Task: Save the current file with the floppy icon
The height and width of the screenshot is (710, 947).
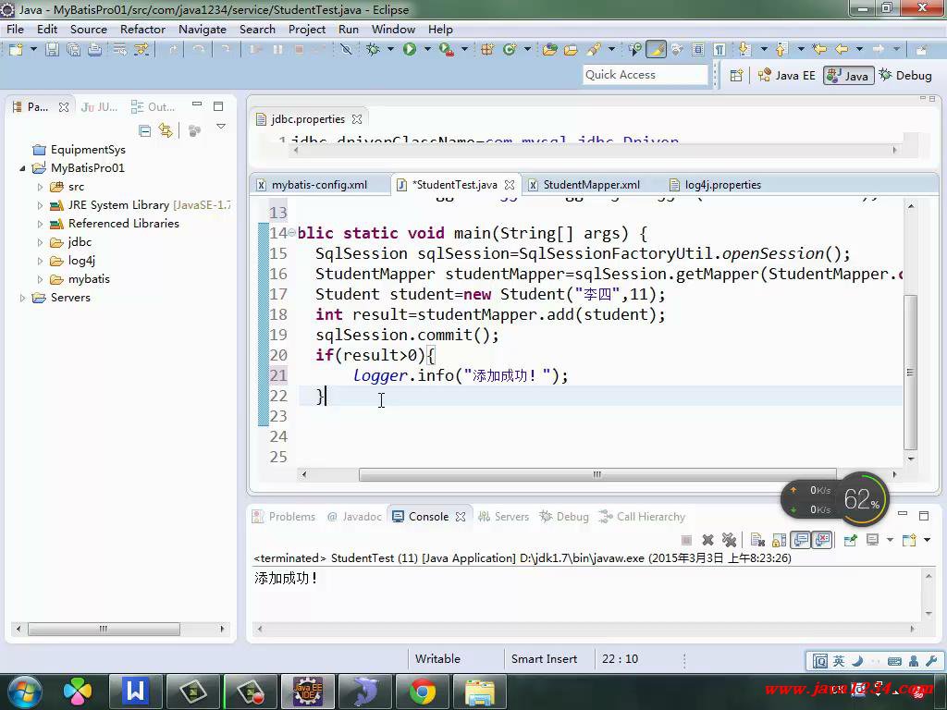Action: (x=53, y=50)
